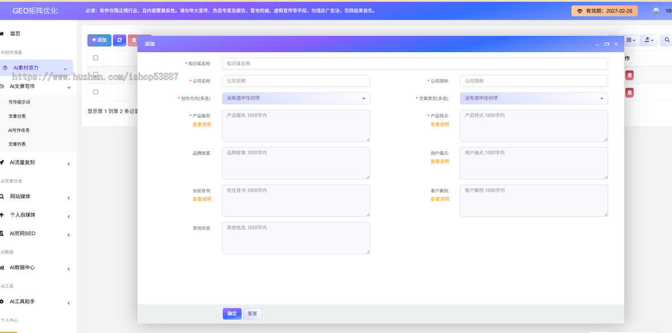Focus the 公司名称 input field
Viewport: 672px width, 333px height.
point(296,81)
